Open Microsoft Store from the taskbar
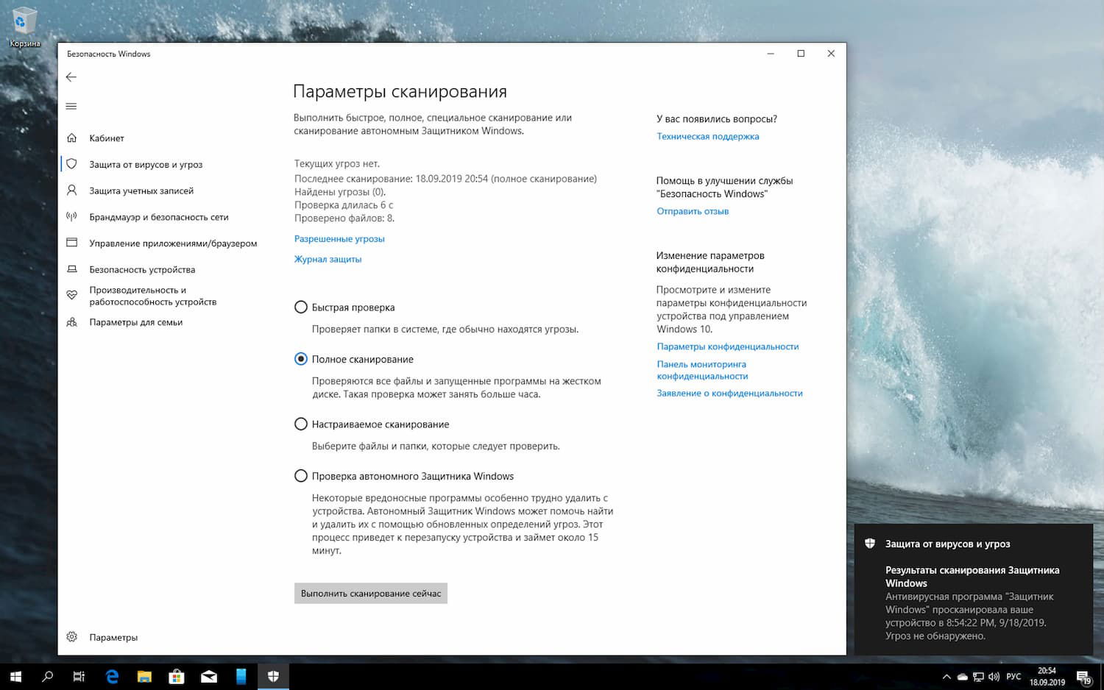 (x=176, y=676)
